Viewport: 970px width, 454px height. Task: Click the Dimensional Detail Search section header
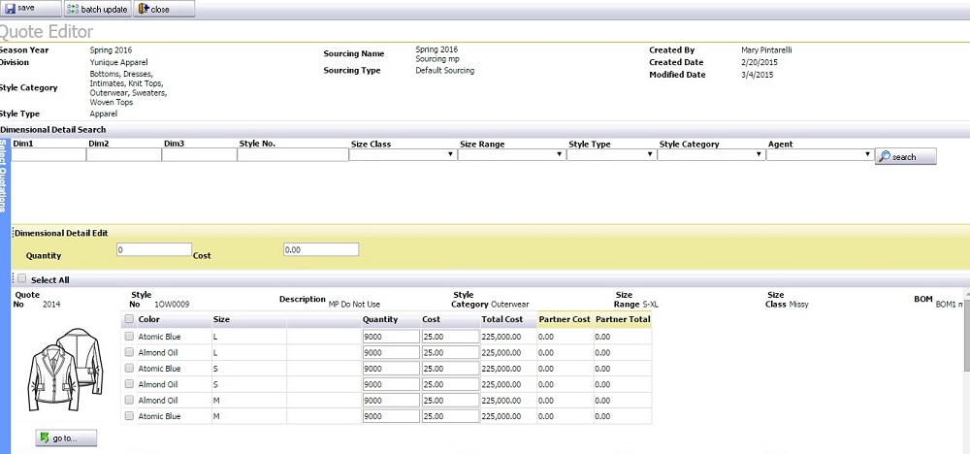(x=53, y=129)
